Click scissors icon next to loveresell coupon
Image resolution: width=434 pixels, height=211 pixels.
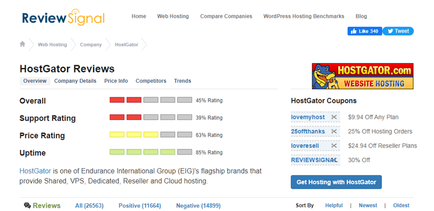[x=334, y=146]
